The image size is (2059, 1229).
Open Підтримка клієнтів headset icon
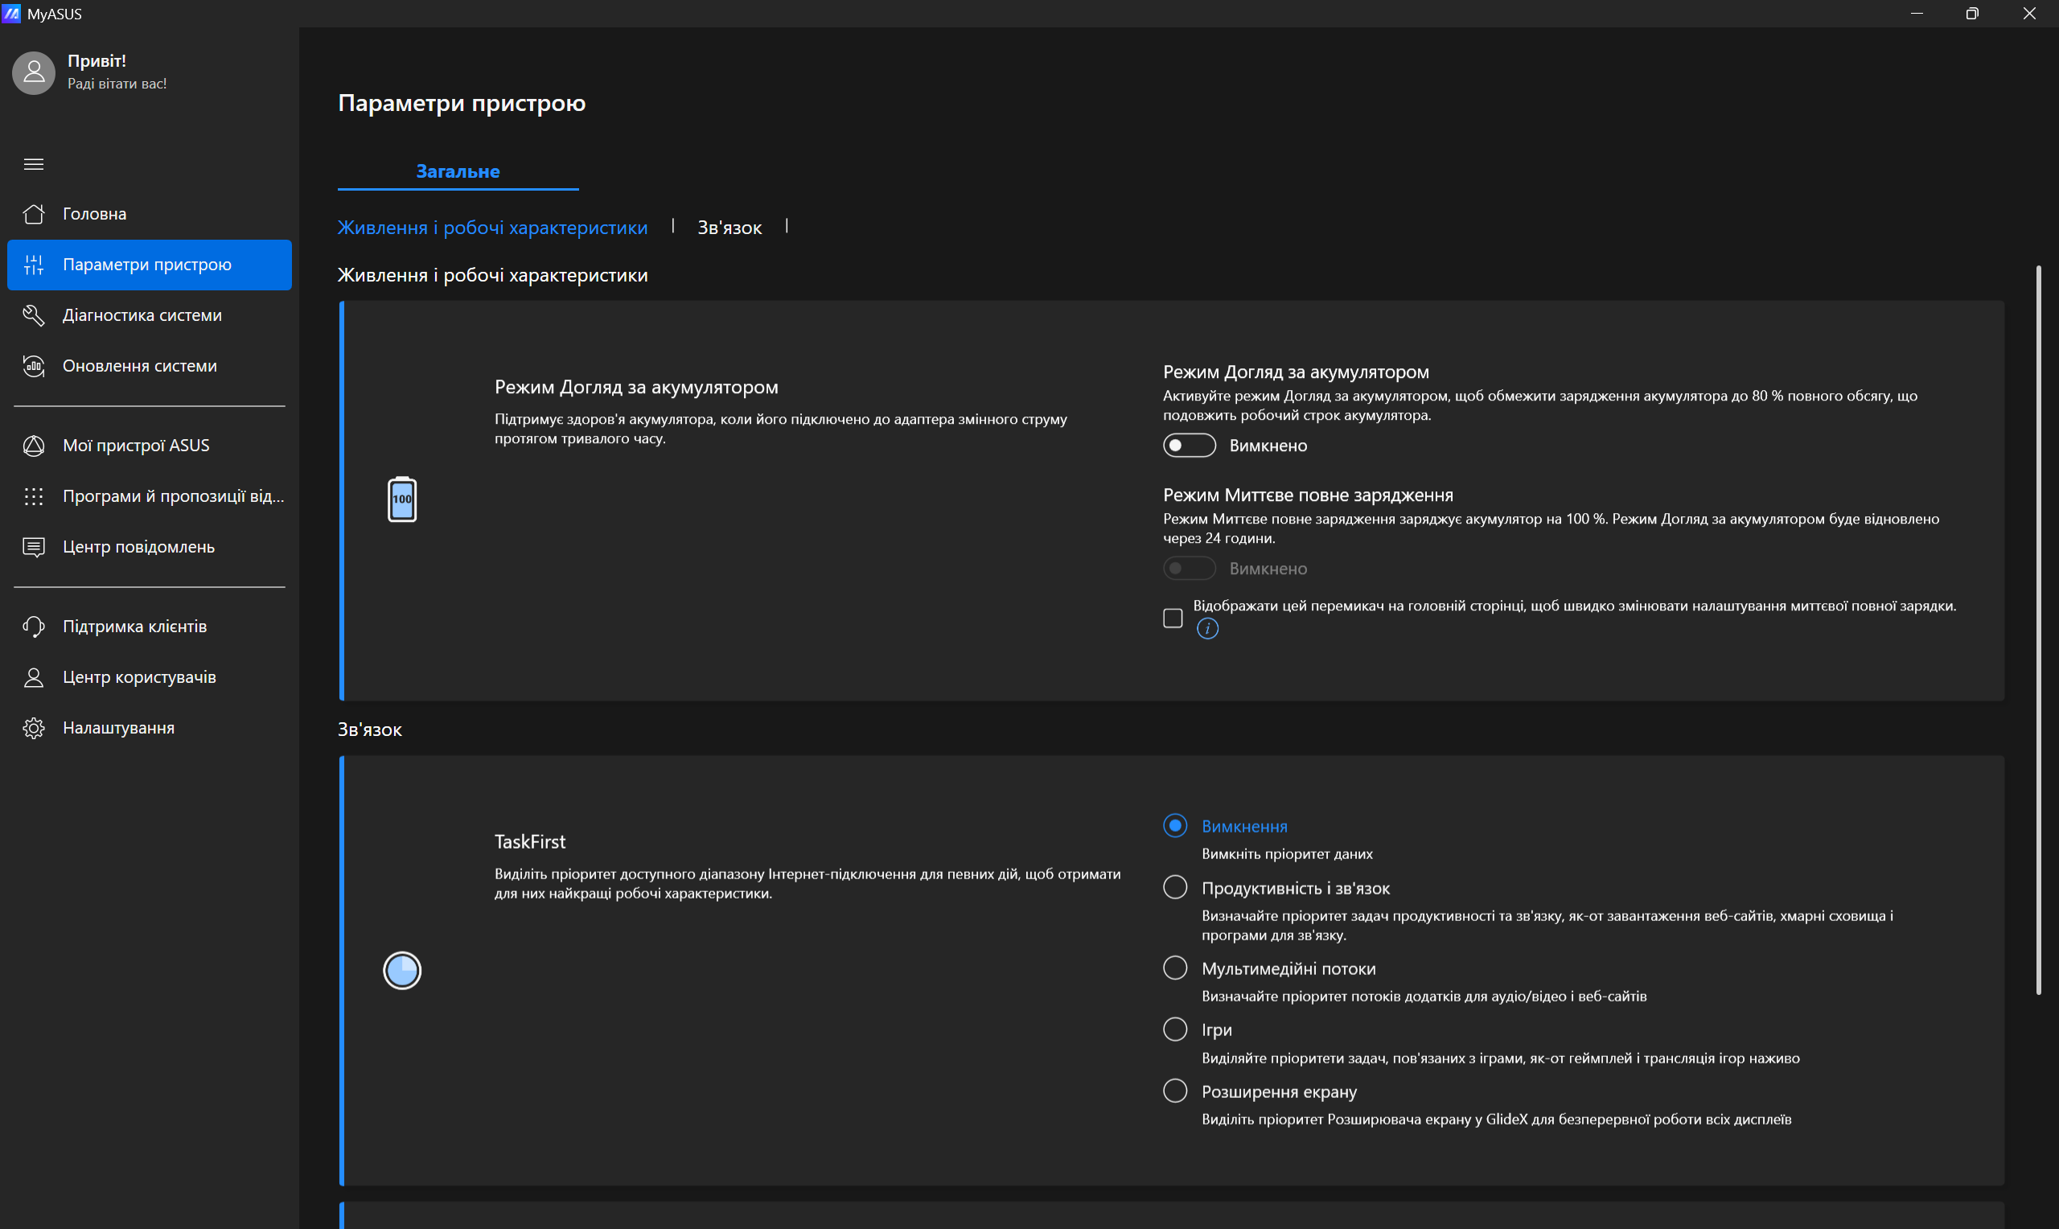click(x=34, y=626)
